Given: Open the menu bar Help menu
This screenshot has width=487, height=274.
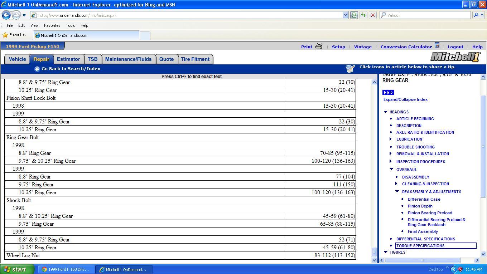Looking at the screenshot, I should click(84, 25).
